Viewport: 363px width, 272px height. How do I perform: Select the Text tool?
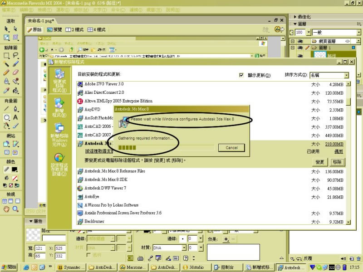tap(15, 117)
